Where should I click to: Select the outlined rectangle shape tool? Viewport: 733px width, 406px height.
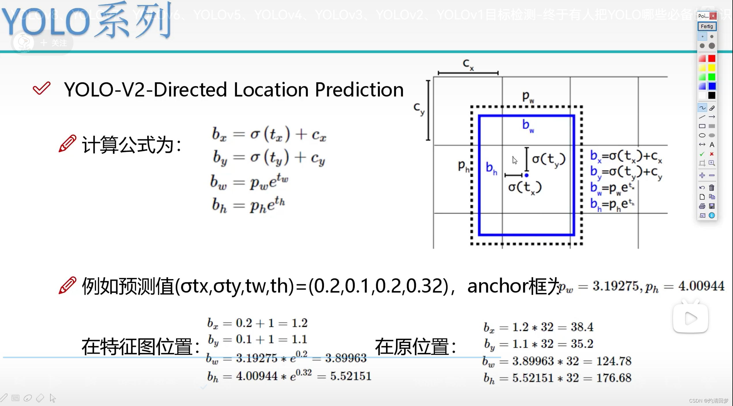pyautogui.click(x=702, y=126)
